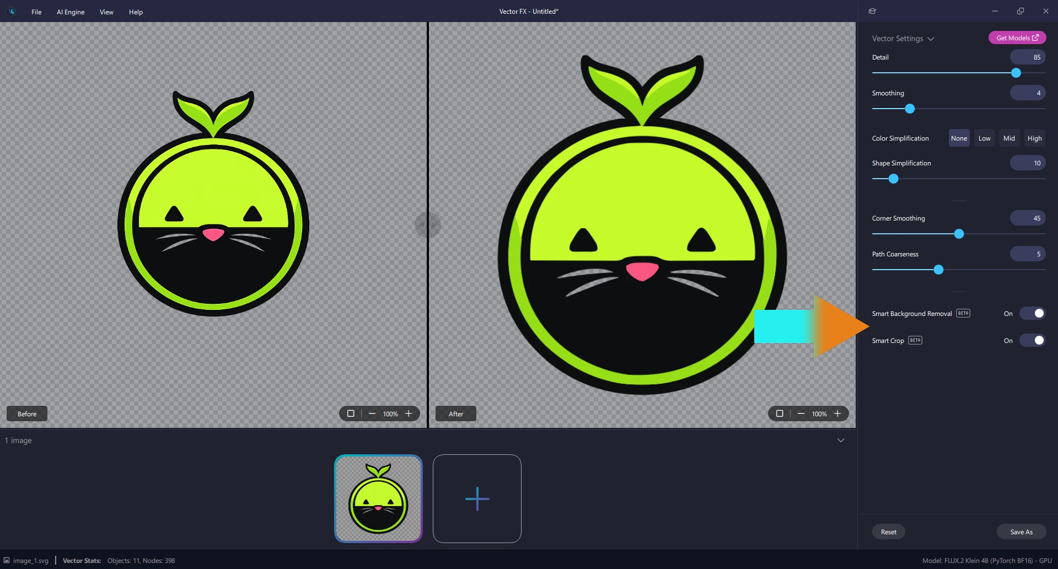Click the Detail slider handle
Viewport: 1058px width, 569px height.
[1016, 73]
